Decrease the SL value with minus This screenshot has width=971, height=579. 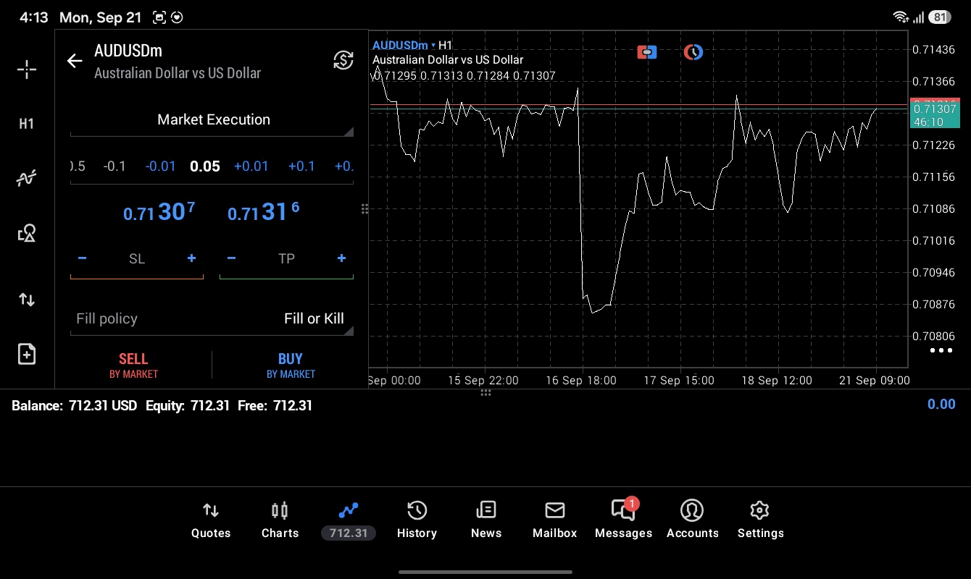[83, 258]
